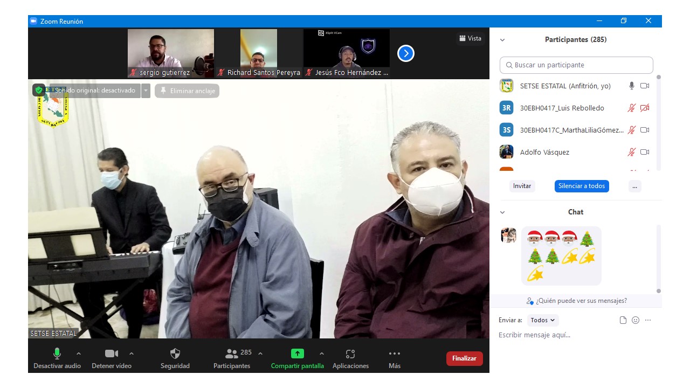Collapse the Chat panel chevron
Screen dimensions: 690x388
pos(502,212)
